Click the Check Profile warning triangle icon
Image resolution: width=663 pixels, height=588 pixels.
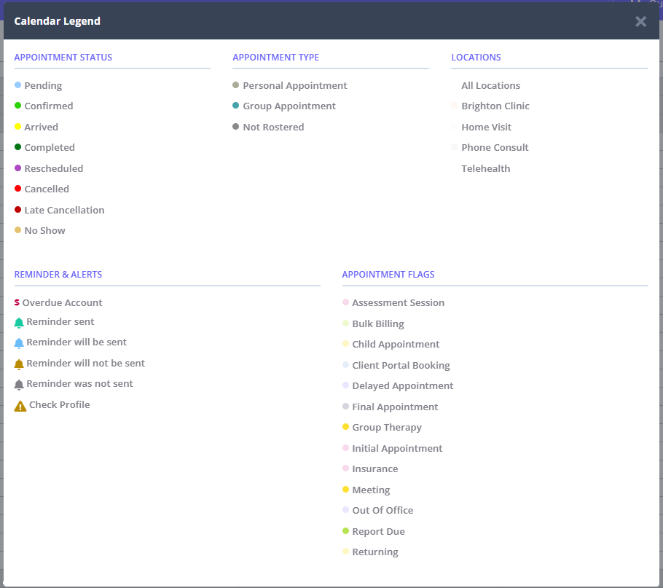coord(19,404)
